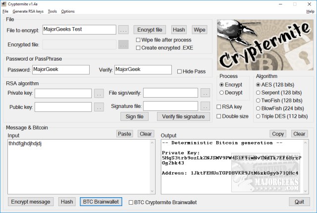
Task: Click the Encrypt file button
Action: click(150, 30)
